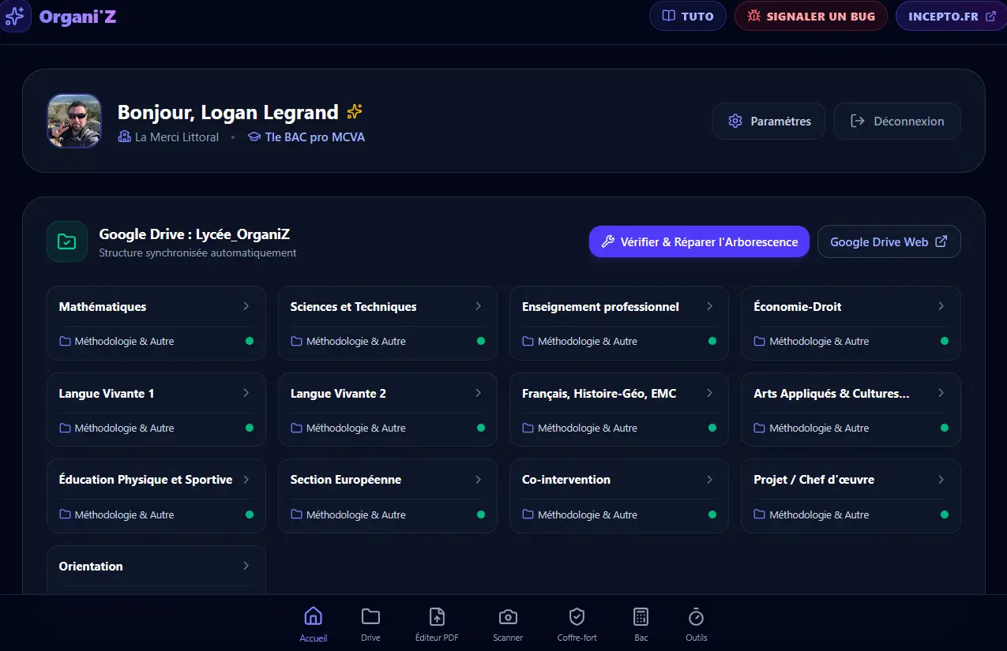Expand the Économie-Droit chevron

(941, 306)
